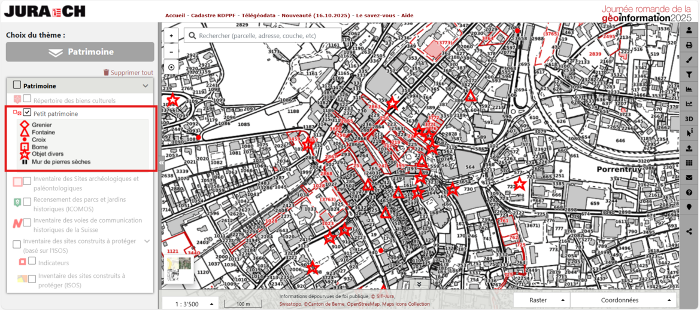This screenshot has height=310, width=700.
Task: Uncheck the Petit patrimoine layer
Action: click(x=28, y=113)
